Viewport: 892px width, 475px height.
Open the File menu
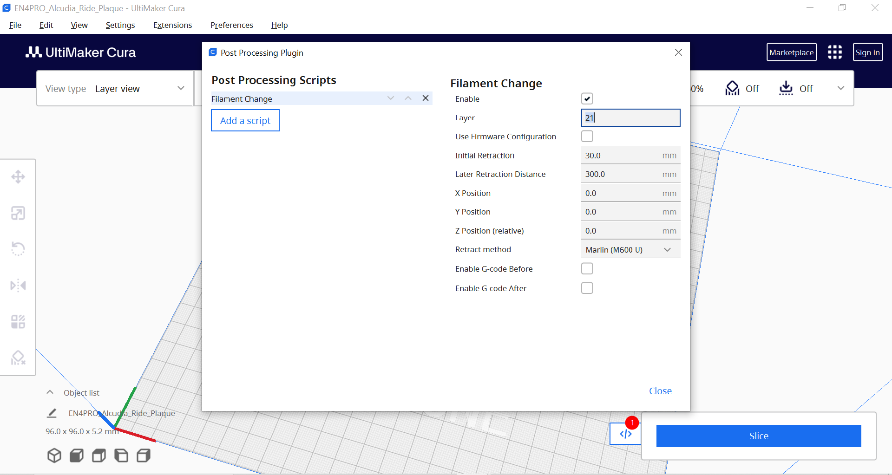(x=15, y=25)
